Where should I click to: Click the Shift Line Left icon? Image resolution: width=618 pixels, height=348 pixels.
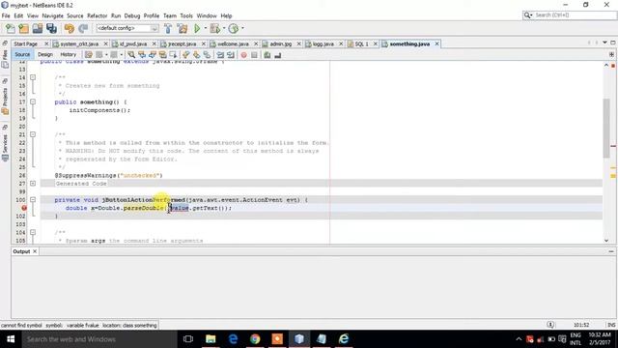tap(220, 55)
